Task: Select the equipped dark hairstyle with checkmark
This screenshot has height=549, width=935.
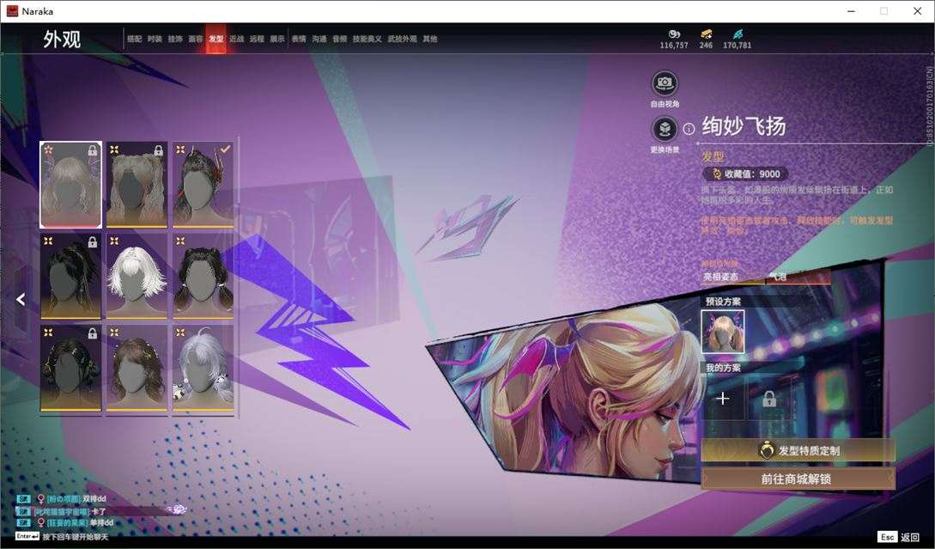Action: (203, 185)
